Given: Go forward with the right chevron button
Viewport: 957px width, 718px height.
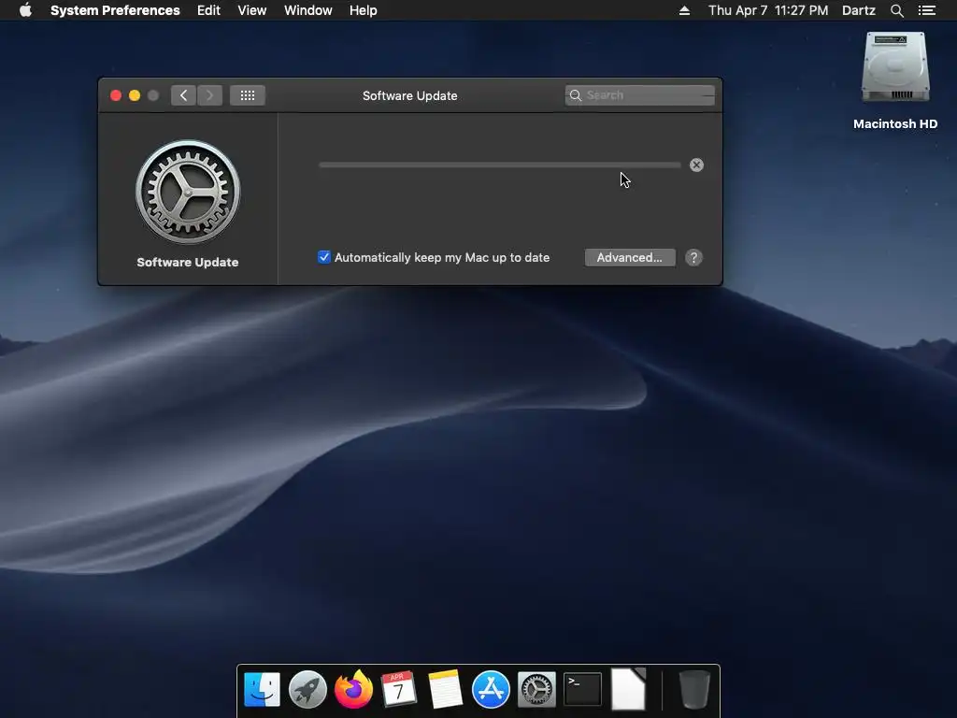Looking at the screenshot, I should (x=209, y=95).
